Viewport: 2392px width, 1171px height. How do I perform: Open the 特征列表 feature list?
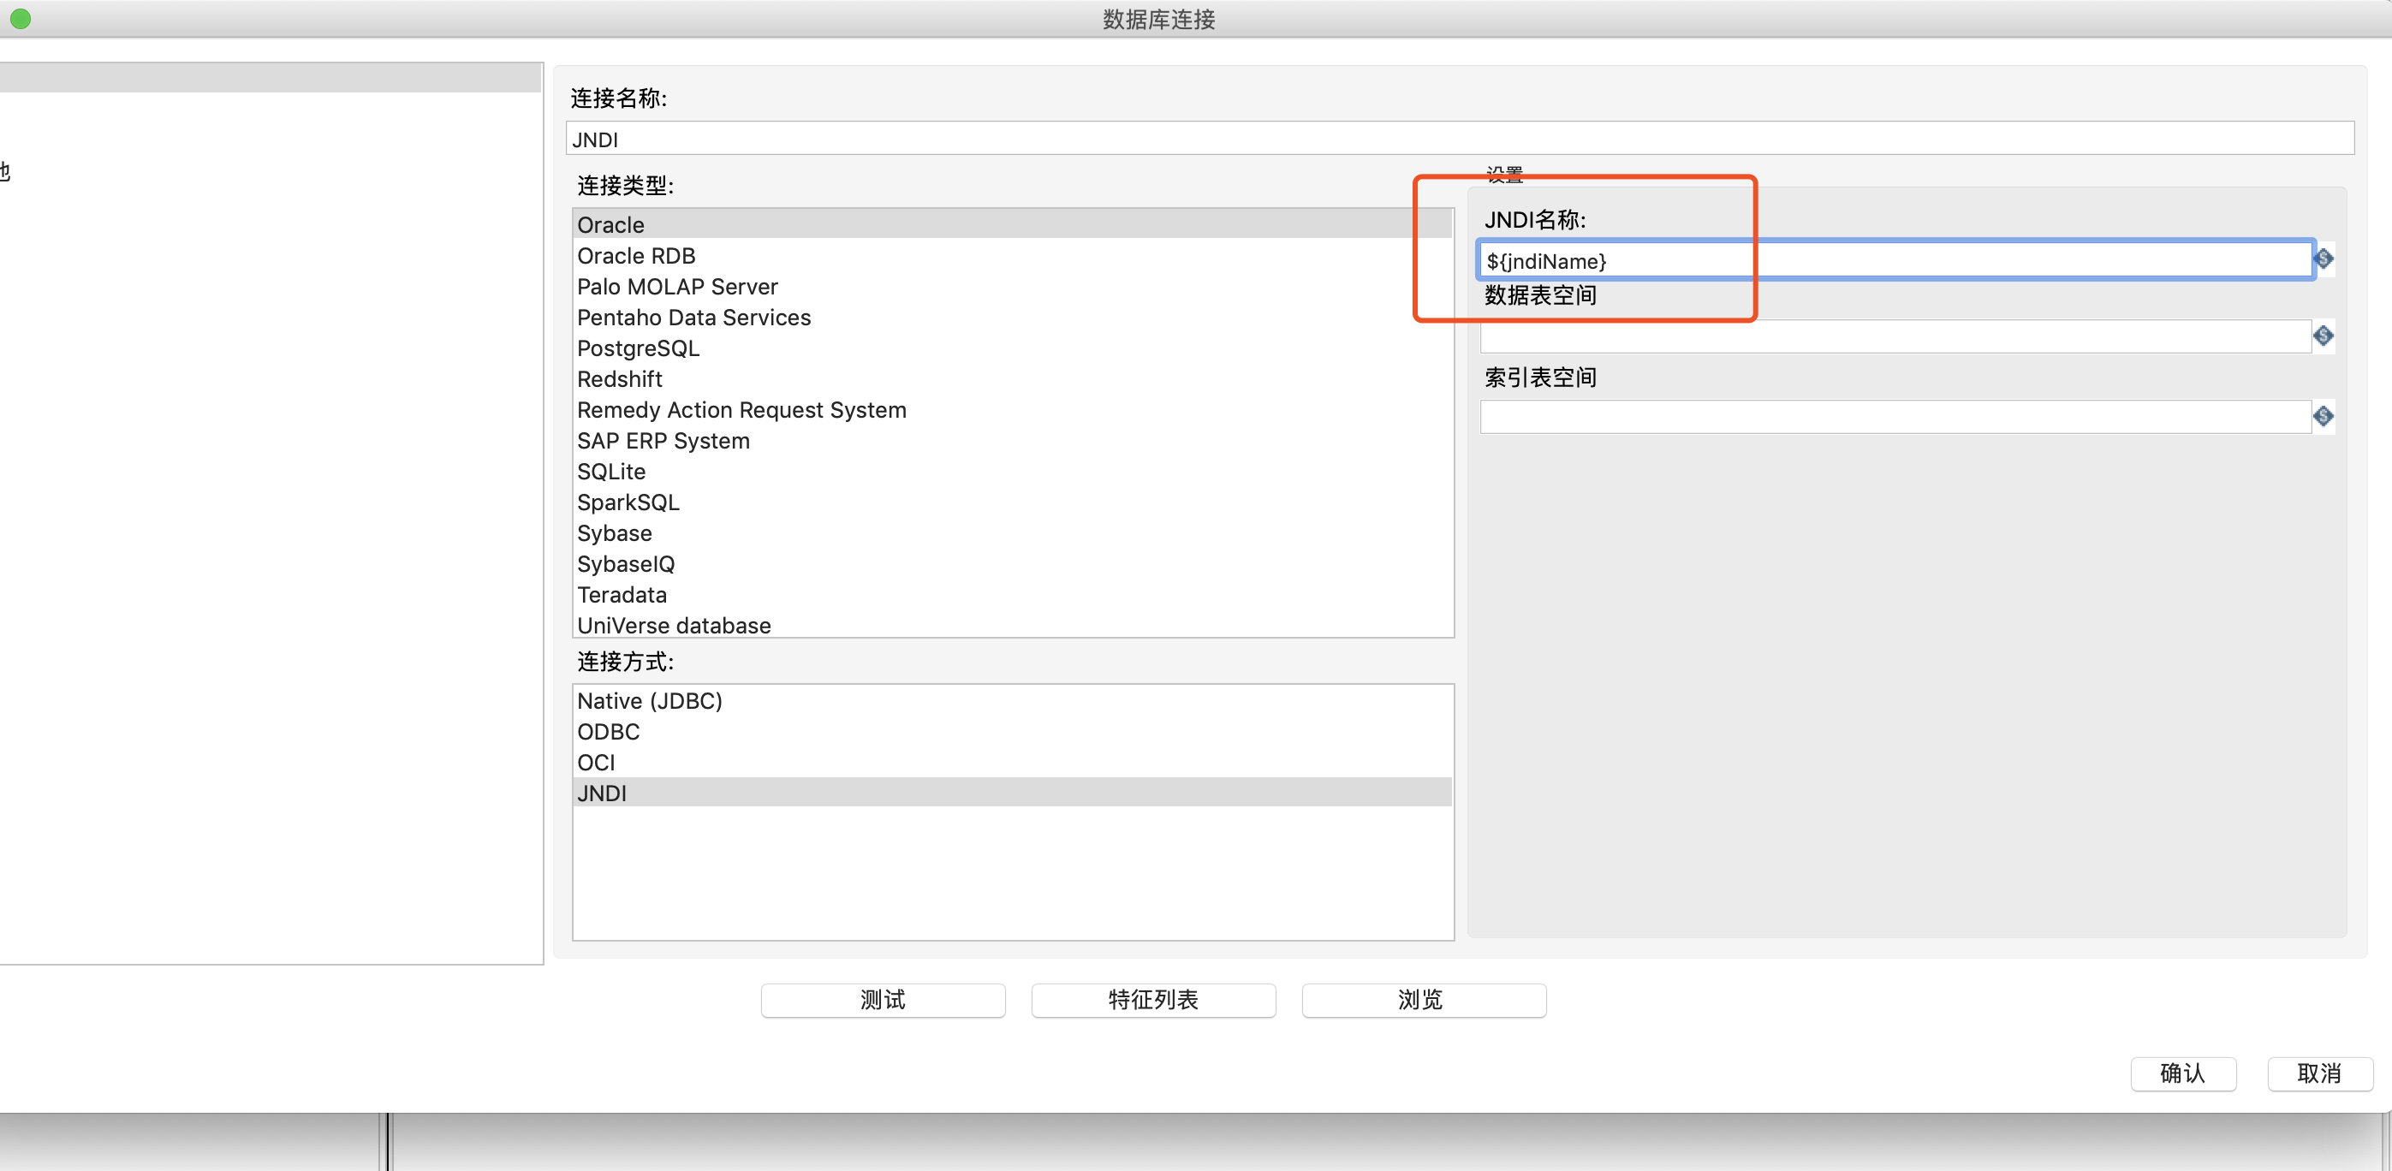click(1152, 1000)
